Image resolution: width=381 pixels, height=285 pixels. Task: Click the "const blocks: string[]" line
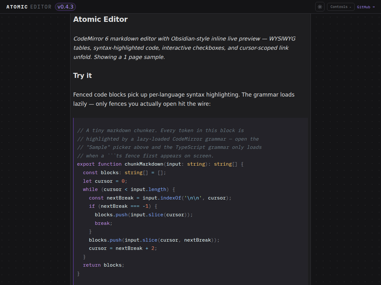pyautogui.click(x=124, y=173)
